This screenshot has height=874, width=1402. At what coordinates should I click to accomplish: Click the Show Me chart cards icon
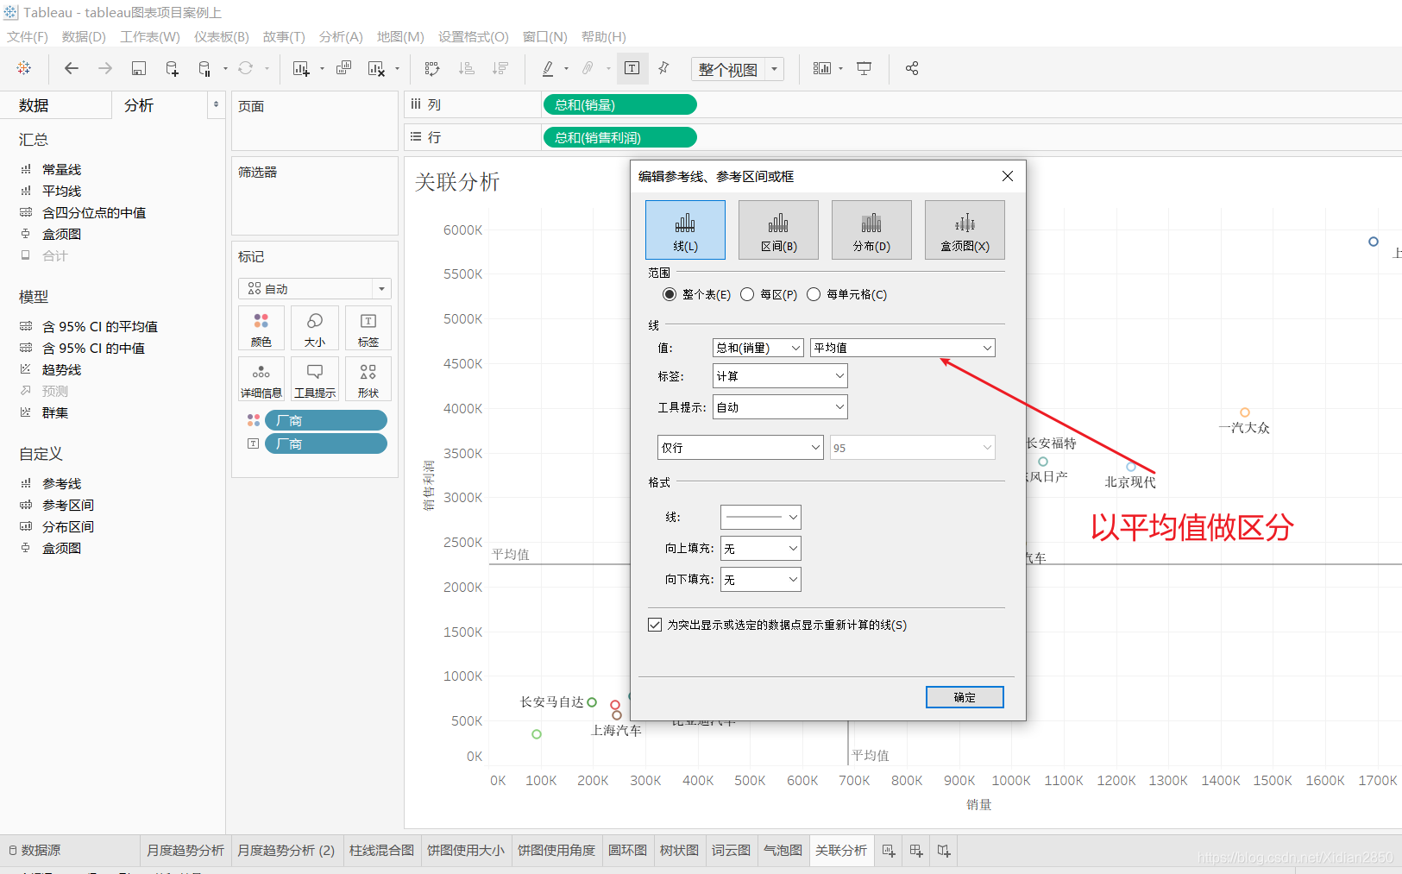[x=822, y=68]
